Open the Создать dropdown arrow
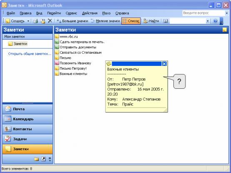The width and height of the screenshot is (231, 173). point(28,21)
